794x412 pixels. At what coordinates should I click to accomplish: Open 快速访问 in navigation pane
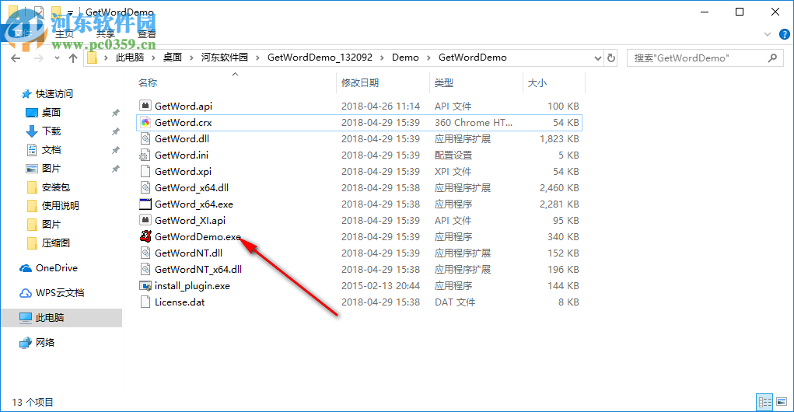click(x=54, y=93)
